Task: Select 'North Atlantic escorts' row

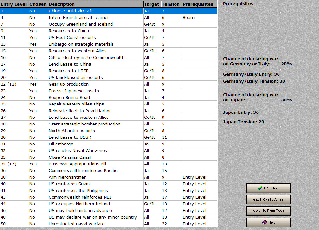Action: [x=108, y=131]
